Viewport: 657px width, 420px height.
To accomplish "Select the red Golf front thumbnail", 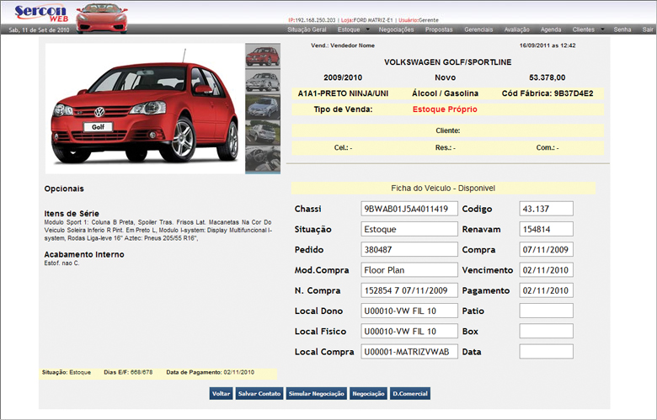I will coord(263,56).
